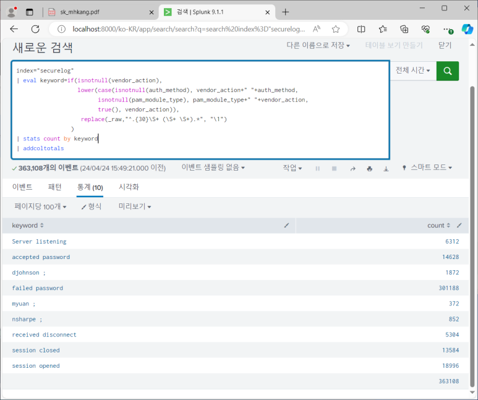
Task: Print the search results
Action: point(369,169)
